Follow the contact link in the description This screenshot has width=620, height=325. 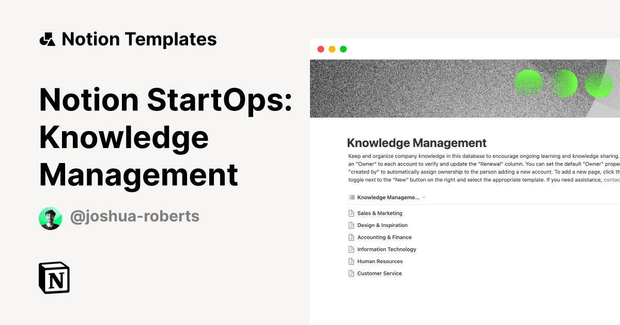pos(611,180)
